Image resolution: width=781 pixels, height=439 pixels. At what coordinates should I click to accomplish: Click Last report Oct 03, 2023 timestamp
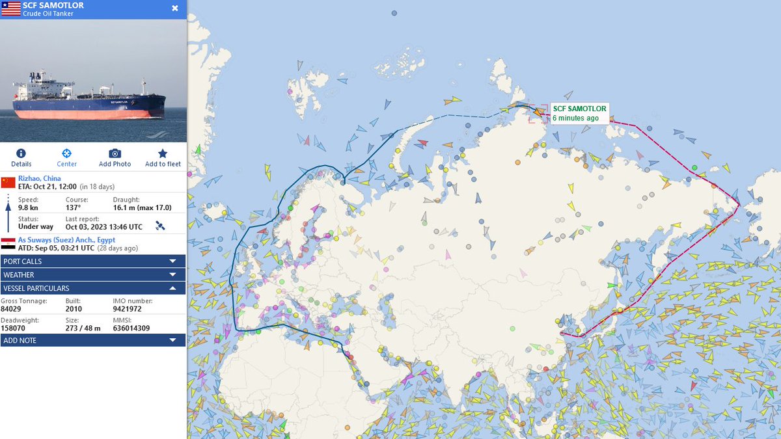pos(104,227)
